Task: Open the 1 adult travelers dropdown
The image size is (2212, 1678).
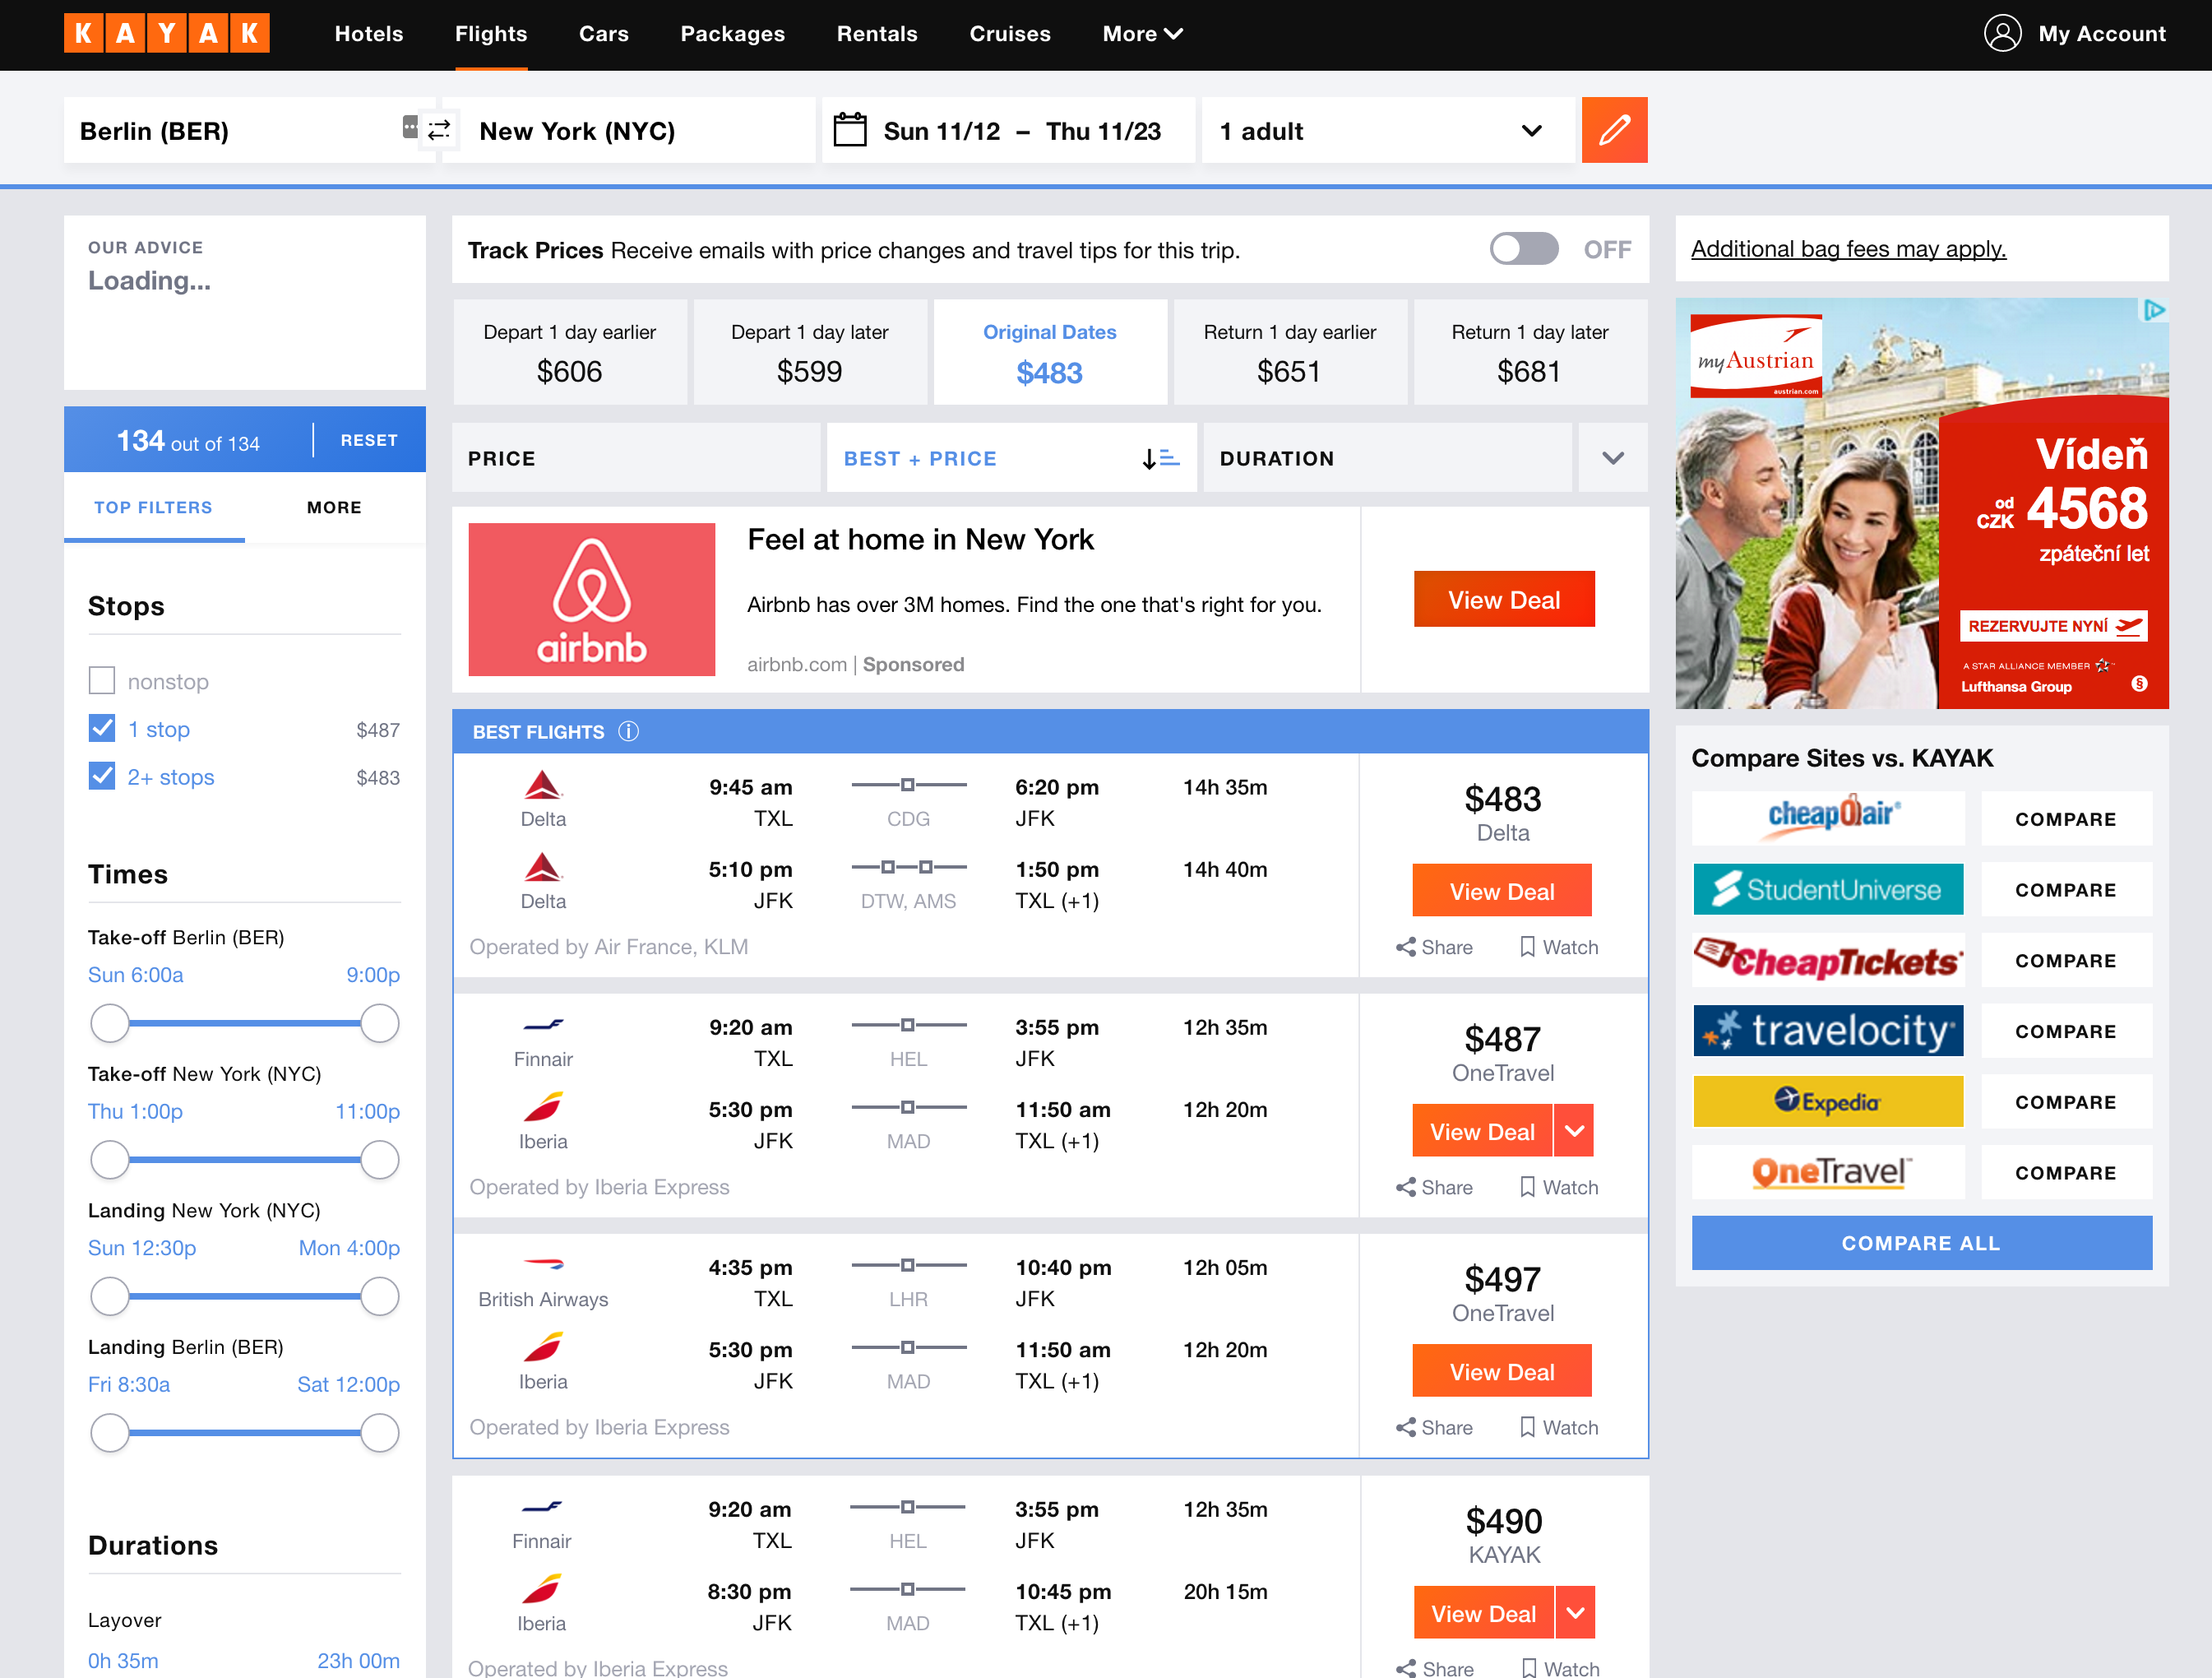Action: pyautogui.click(x=1388, y=130)
